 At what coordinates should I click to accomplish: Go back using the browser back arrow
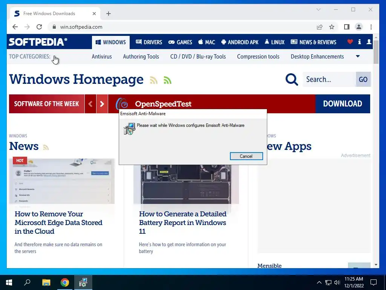click(15, 27)
